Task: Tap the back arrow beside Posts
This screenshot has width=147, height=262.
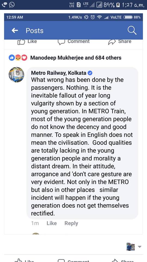Action: 15,31
